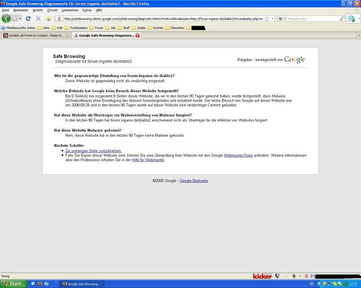This screenshot has height=288, width=361.
Task: Open the tab list dropdown arrow
Action: click(x=359, y=36)
